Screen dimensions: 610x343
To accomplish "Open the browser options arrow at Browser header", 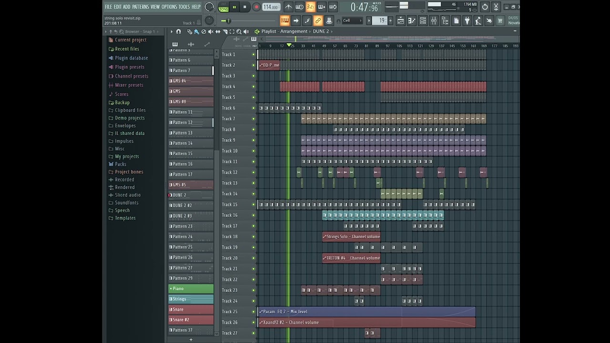I will click(x=106, y=31).
